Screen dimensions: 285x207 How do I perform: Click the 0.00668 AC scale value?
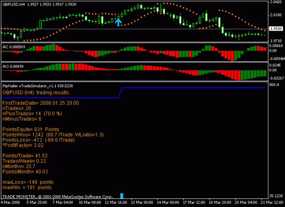pyautogui.click(x=276, y=45)
